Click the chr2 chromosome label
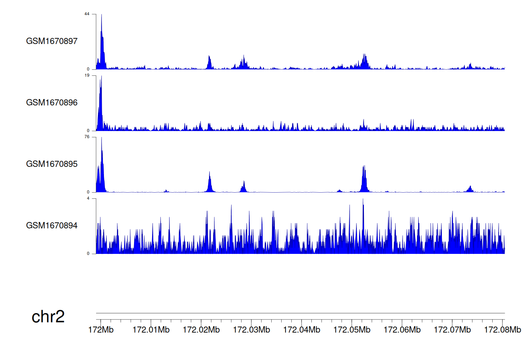Viewport: 532px width, 347px height. pos(48,317)
